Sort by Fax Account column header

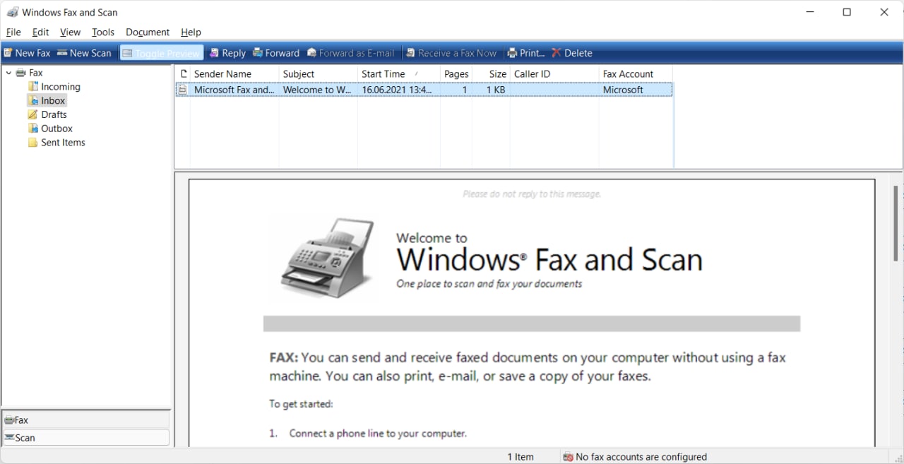pyautogui.click(x=636, y=74)
